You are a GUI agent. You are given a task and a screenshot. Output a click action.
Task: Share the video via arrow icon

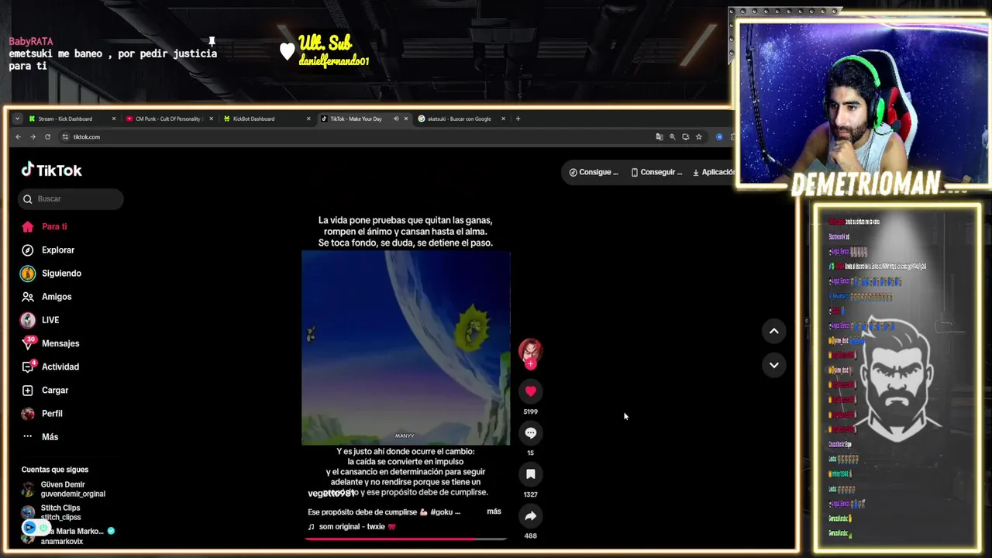(530, 515)
